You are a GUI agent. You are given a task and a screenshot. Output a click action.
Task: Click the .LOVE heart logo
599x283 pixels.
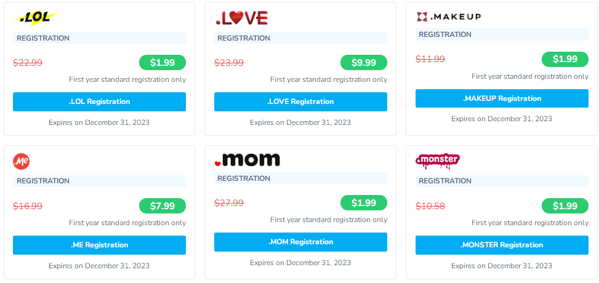click(241, 18)
